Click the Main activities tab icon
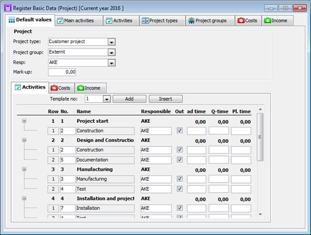This screenshot has width=311, height=235. [60, 20]
